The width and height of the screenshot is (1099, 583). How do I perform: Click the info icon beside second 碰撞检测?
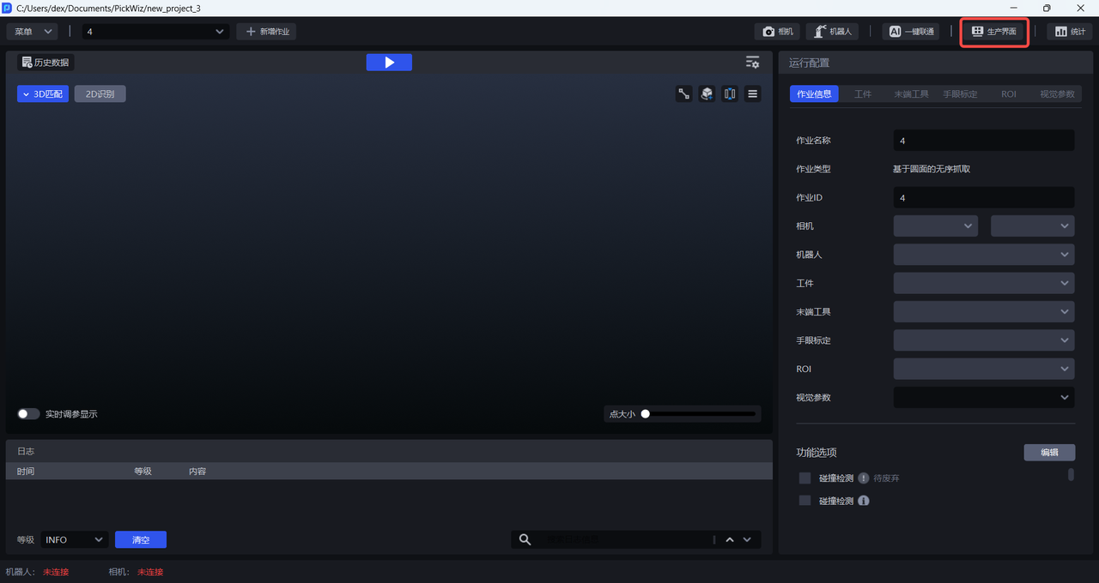[864, 501]
